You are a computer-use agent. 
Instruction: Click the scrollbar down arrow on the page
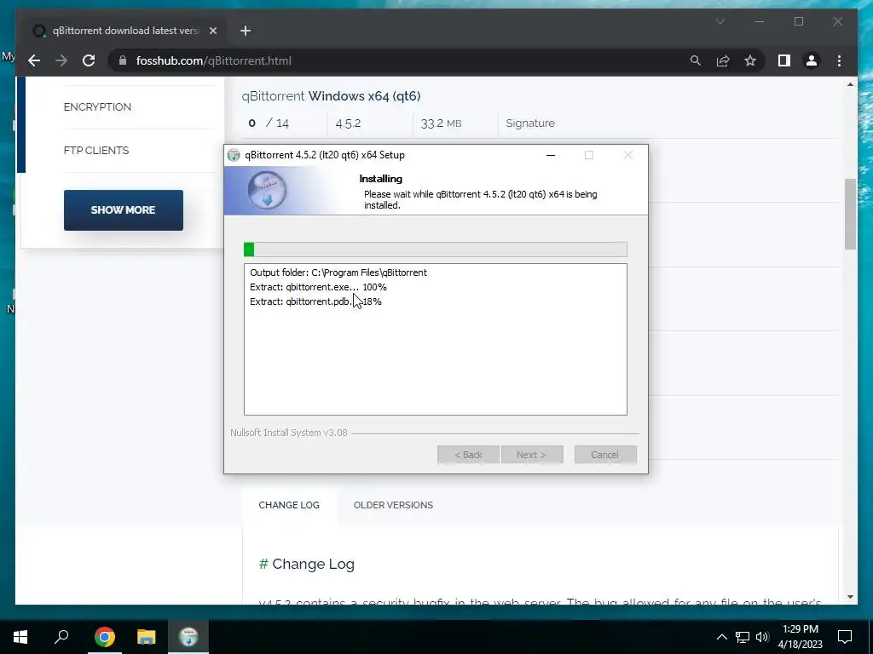pyautogui.click(x=850, y=597)
